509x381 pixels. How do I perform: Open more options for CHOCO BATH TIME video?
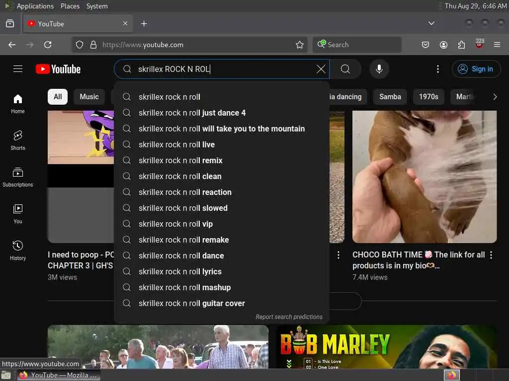coord(491,255)
